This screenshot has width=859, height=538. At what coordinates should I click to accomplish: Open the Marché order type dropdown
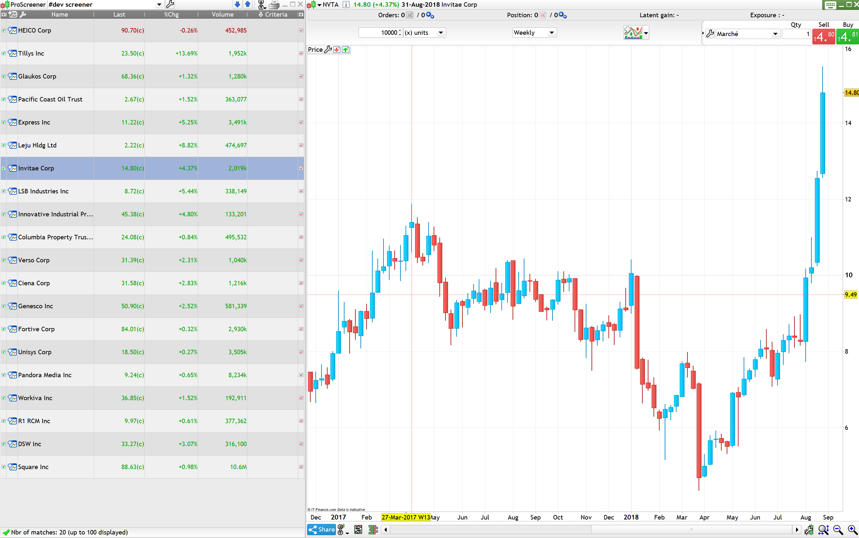tap(775, 34)
